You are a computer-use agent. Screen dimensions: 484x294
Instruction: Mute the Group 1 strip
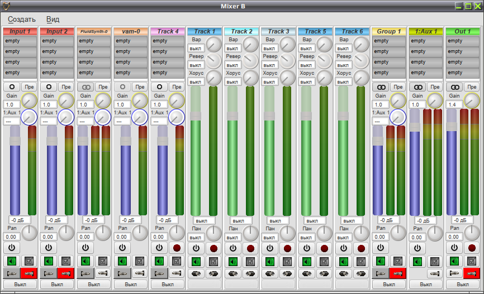380,261
